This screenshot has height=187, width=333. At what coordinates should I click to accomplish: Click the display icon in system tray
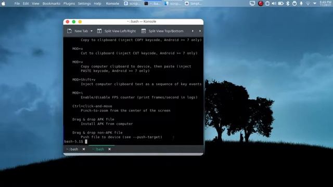[252, 4]
